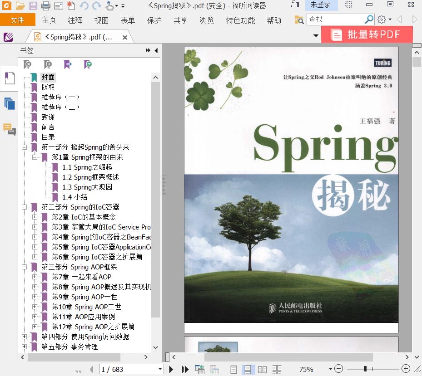The height and width of the screenshot is (376, 422).
Task: Select facing pages view mode icon
Action: 262,370
